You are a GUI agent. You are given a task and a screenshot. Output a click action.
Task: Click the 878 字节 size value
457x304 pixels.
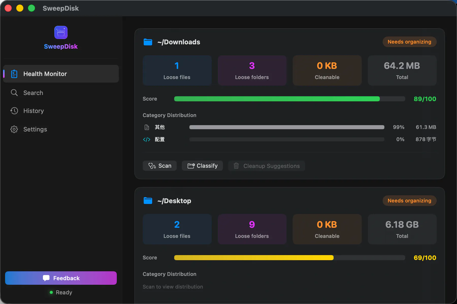tap(426, 139)
